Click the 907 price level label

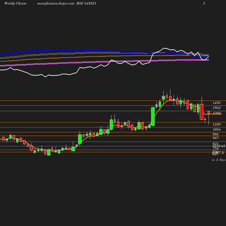point(216,138)
